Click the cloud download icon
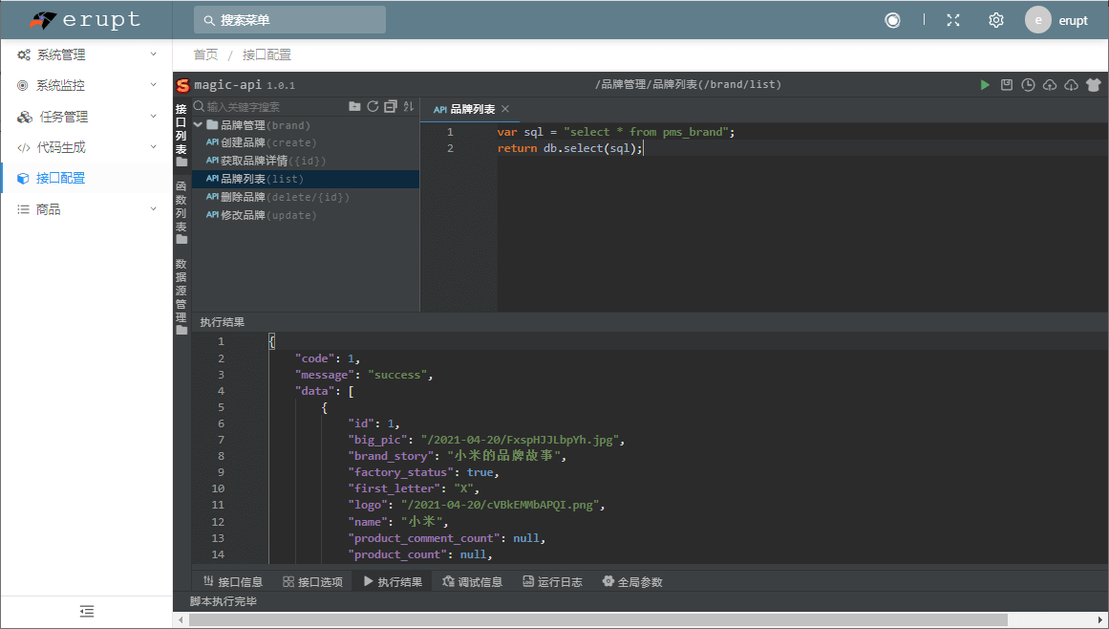 1071,85
